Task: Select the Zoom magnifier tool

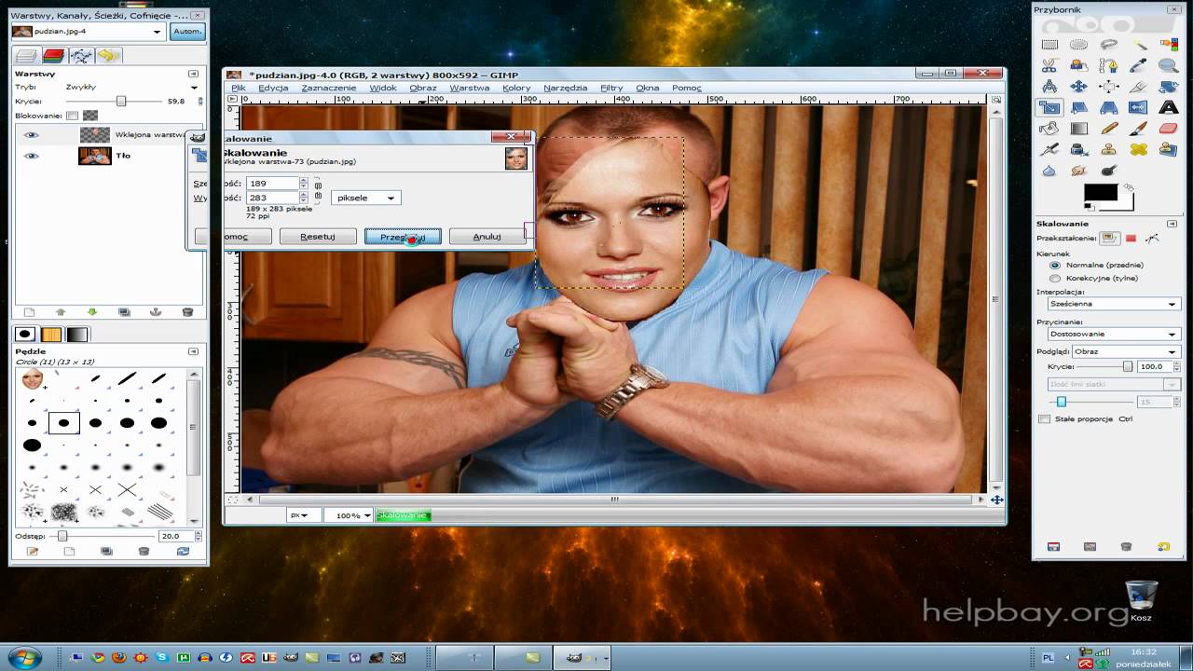Action: pos(1169,65)
